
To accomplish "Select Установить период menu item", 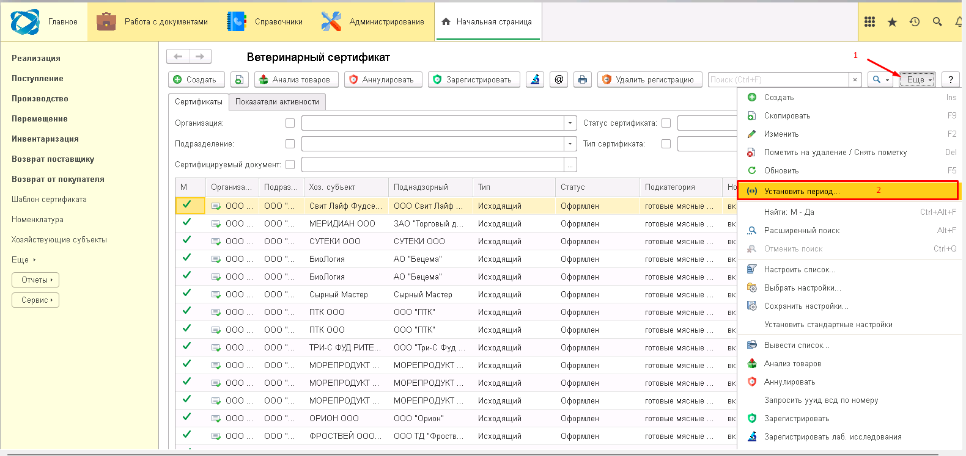I will (x=848, y=190).
